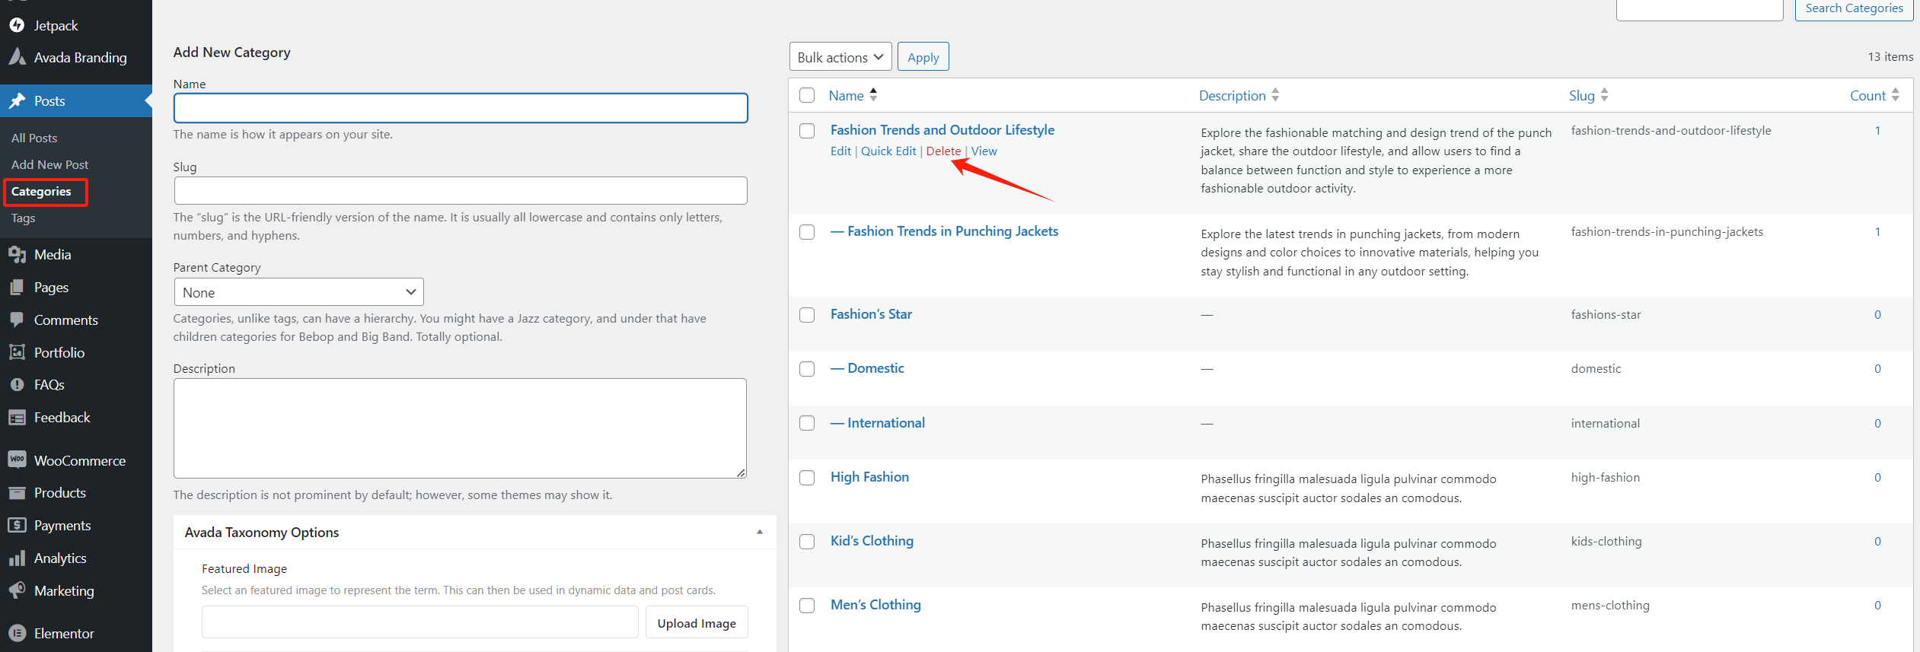Click Delete under Fashion Trends and Outdoor Lifestyle
This screenshot has height=652, width=1920.
point(943,151)
